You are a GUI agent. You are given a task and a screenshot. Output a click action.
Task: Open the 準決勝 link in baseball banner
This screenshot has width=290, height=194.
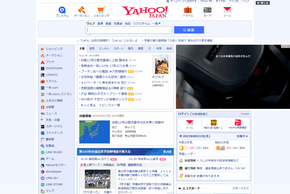tap(167, 152)
